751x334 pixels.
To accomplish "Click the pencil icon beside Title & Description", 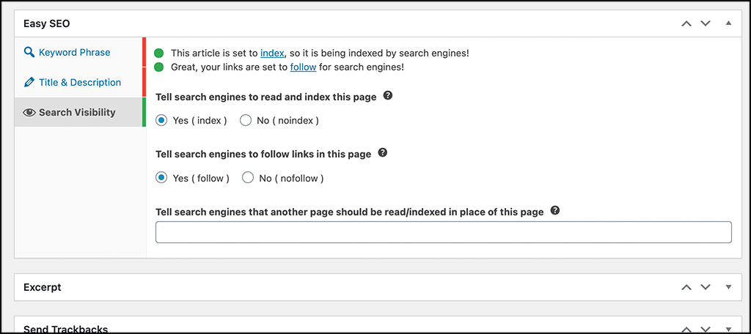I will click(29, 82).
